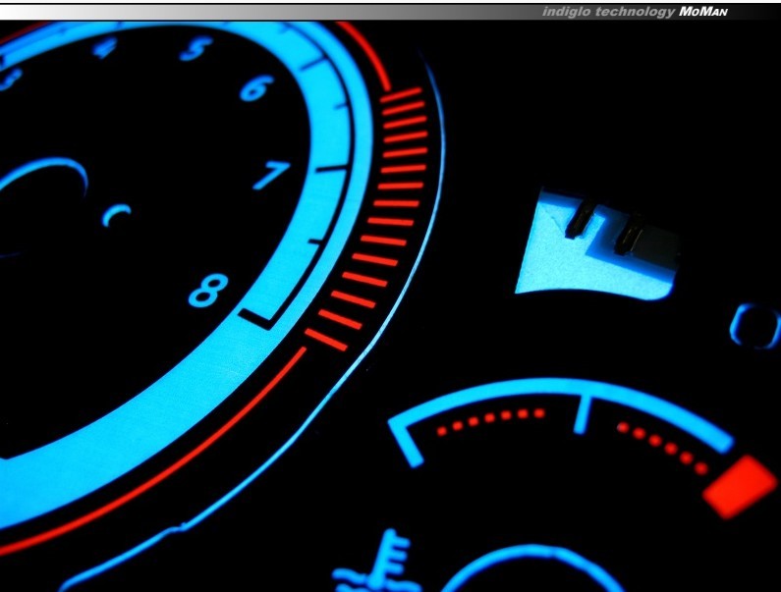Click the "MoMan" text in header
Image resolution: width=781 pixels, height=592 pixels.
click(x=713, y=12)
